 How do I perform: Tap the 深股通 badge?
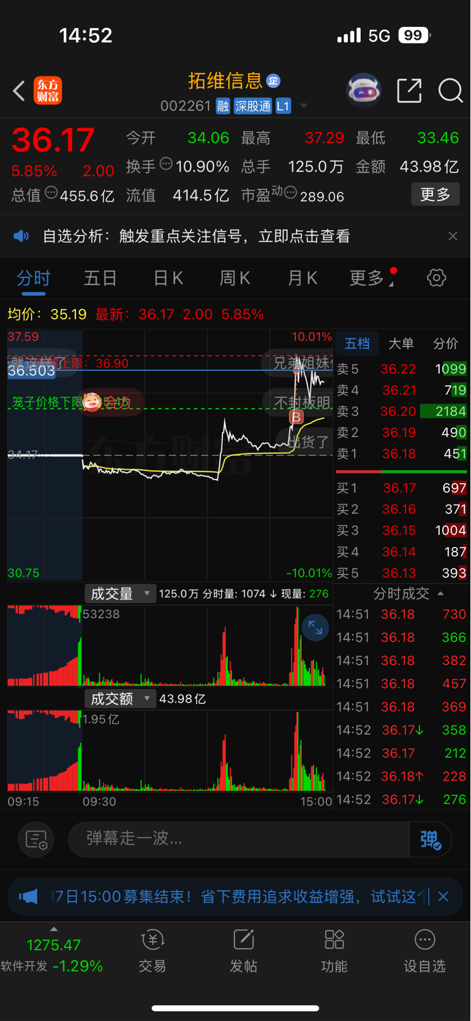point(252,106)
